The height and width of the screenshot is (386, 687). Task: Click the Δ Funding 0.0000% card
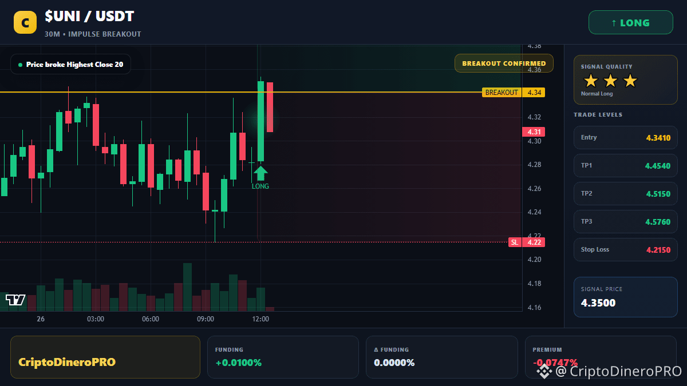(x=441, y=357)
